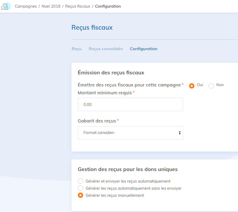Choose Générer les reçus automatiquement sans envoyer

pyautogui.click(x=80, y=188)
